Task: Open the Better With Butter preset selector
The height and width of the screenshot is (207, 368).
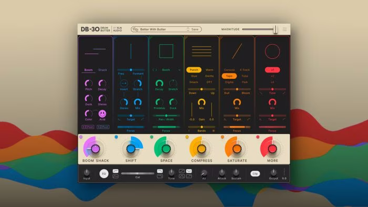Action: click(x=166, y=29)
